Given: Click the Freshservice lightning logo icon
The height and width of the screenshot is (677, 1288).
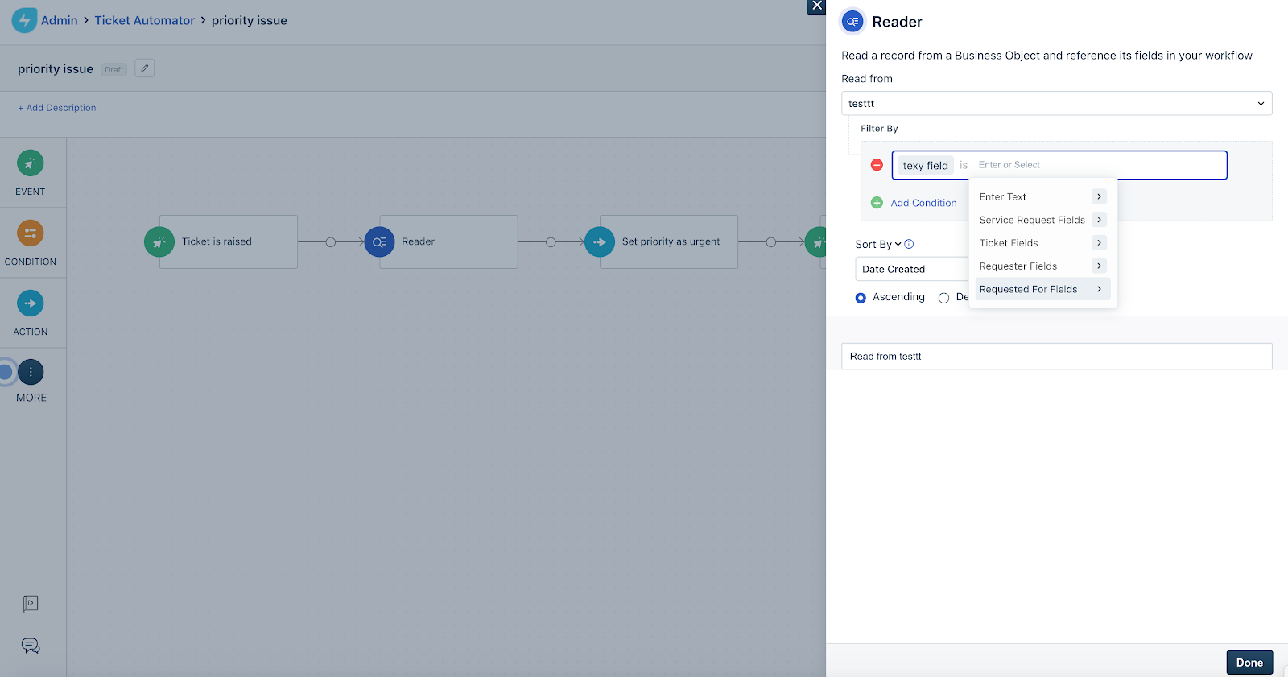Looking at the screenshot, I should 24,20.
